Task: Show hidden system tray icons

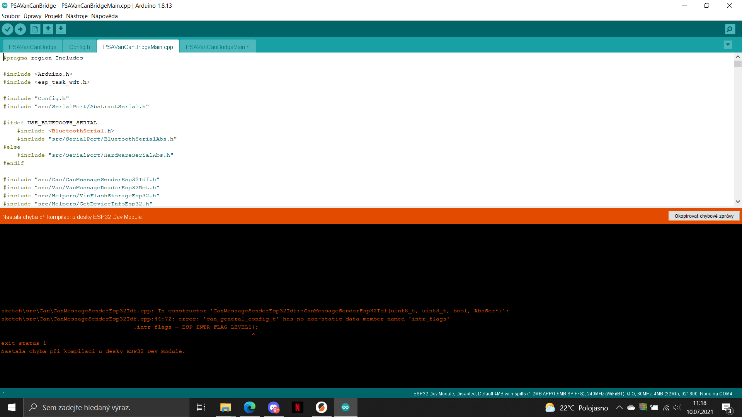Action: [x=619, y=407]
